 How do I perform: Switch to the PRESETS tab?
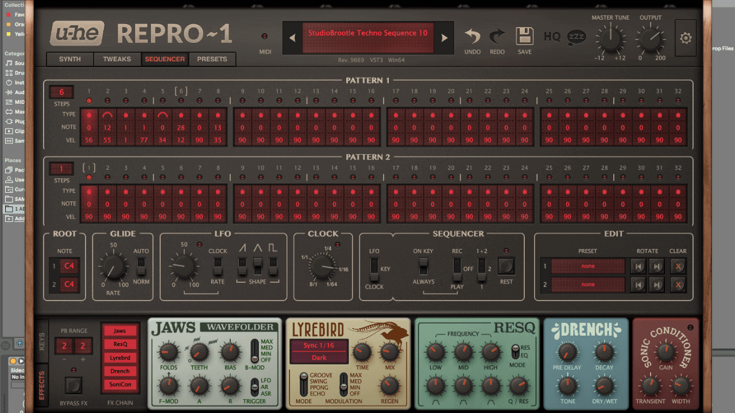pyautogui.click(x=212, y=59)
